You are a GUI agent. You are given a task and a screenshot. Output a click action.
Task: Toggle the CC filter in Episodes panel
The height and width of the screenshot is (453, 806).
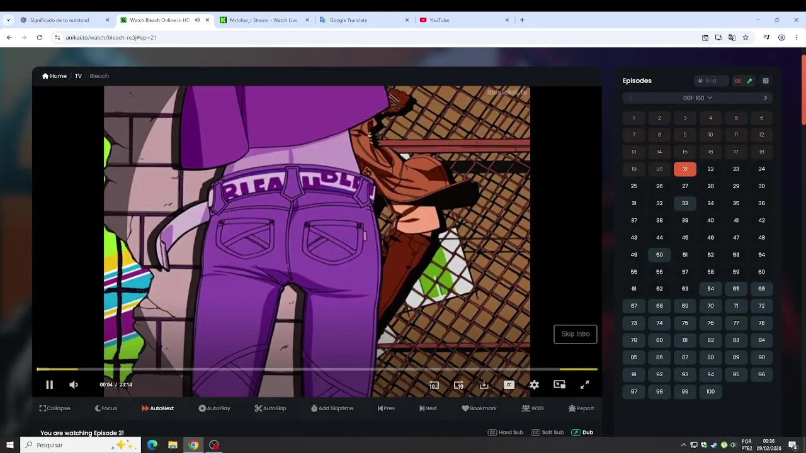[737, 81]
